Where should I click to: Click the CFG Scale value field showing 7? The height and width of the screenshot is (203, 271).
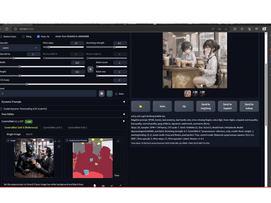coord(120,80)
